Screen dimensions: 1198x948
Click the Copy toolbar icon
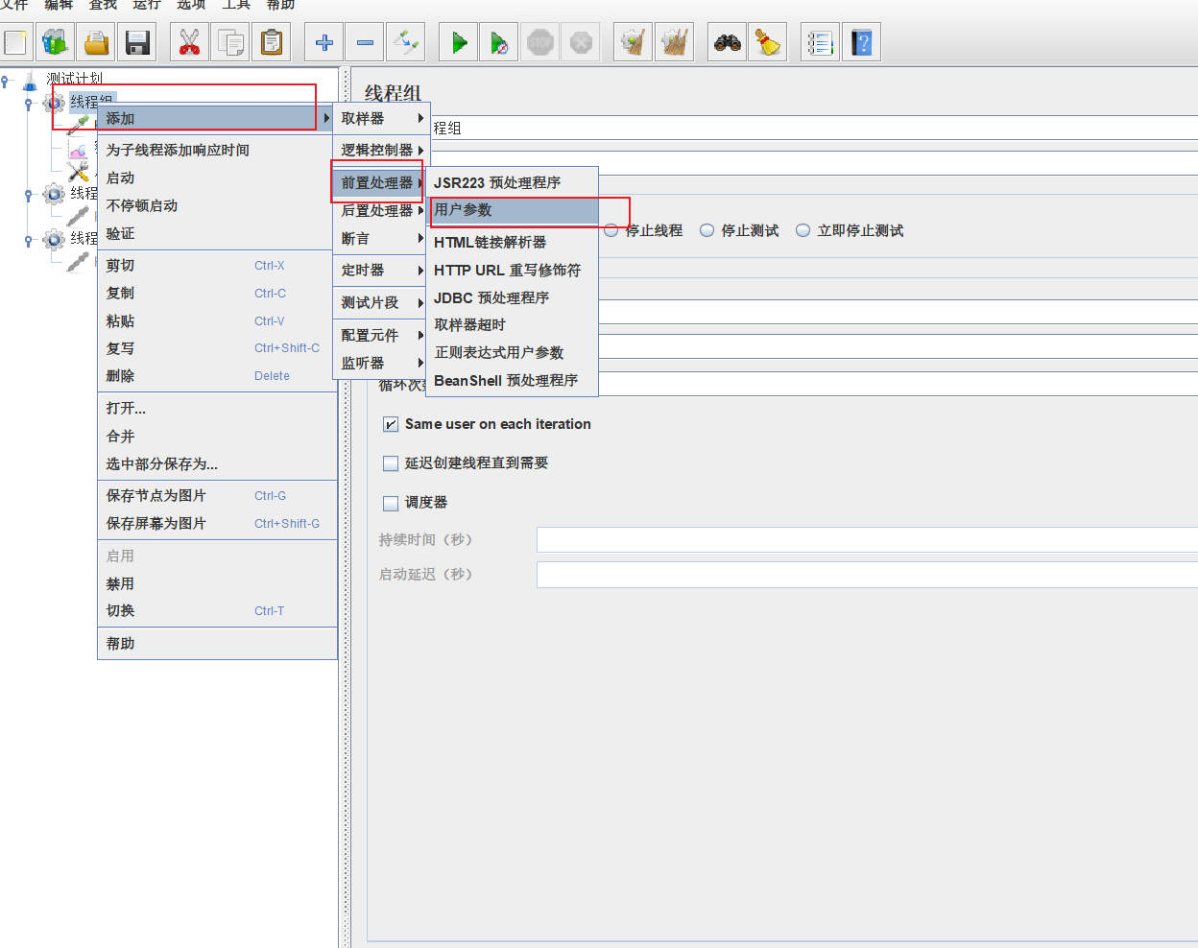[230, 42]
